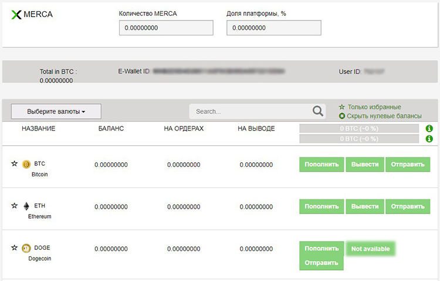
Task: Click the НА ОРДЕРАХ column header
Action: pyautogui.click(x=184, y=129)
